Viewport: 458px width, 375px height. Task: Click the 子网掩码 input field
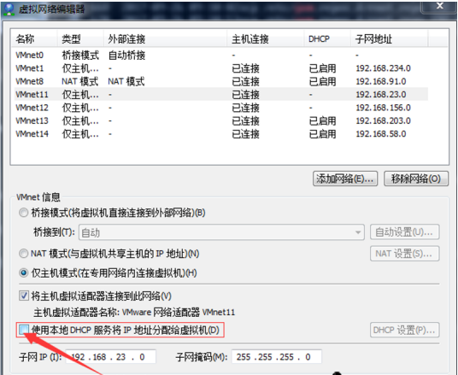pos(277,356)
